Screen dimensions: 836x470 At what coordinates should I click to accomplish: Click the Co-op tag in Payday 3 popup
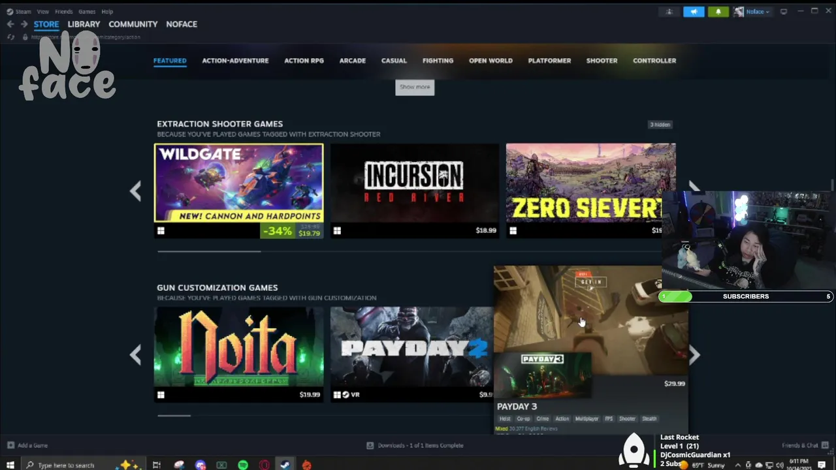[523, 419]
